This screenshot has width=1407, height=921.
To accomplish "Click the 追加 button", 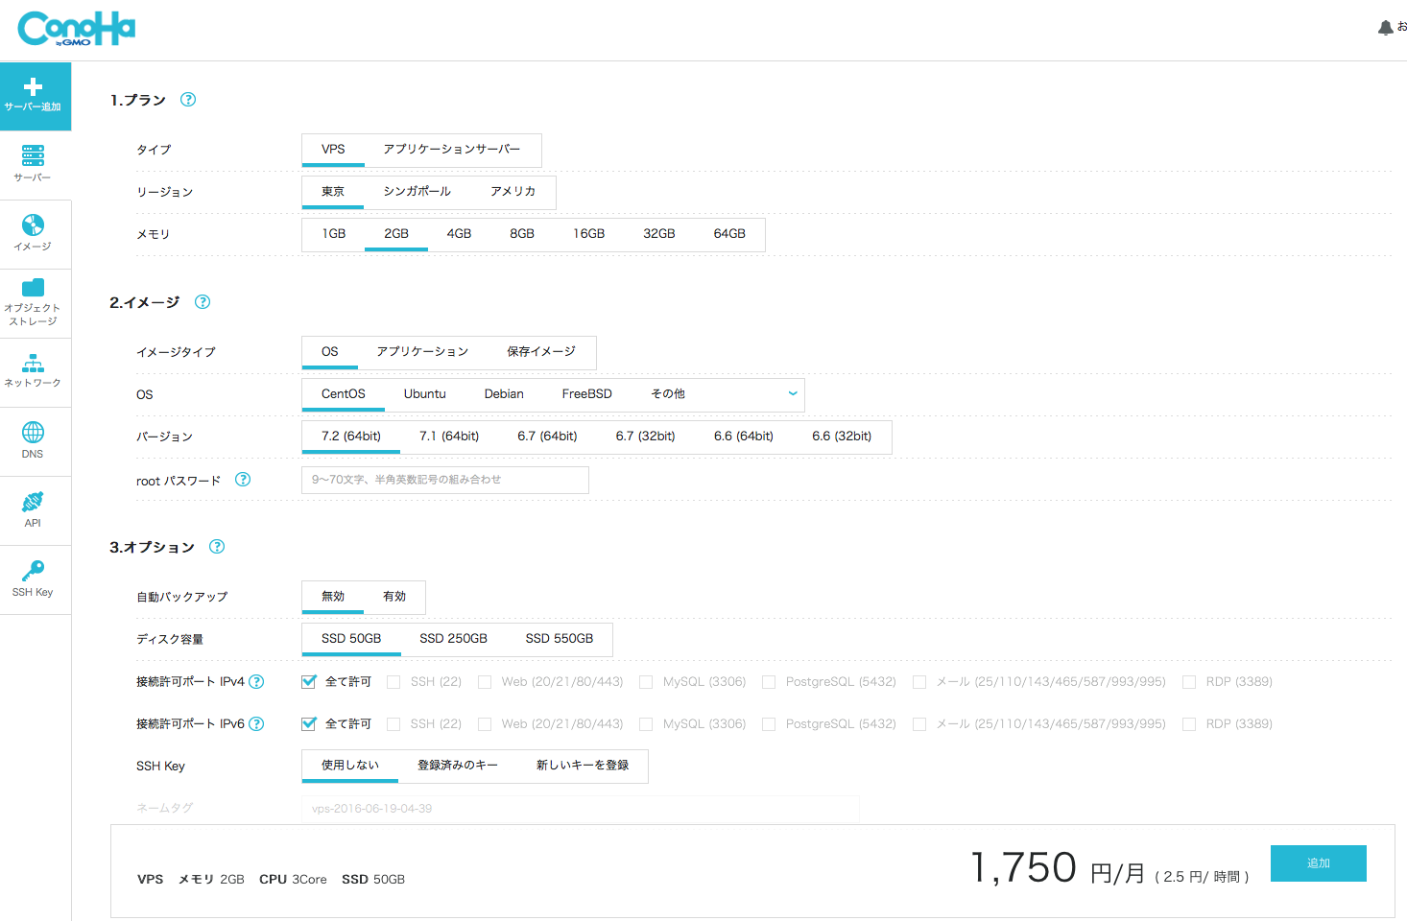I will (1319, 863).
